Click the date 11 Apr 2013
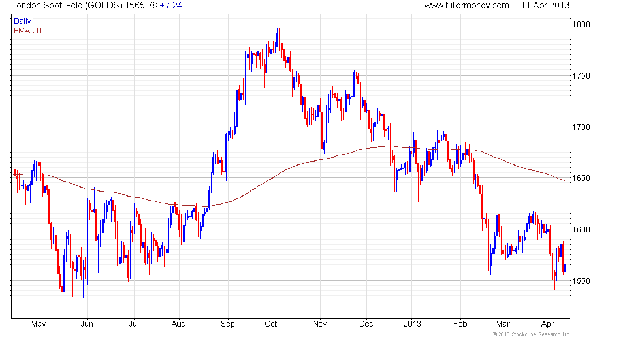 545,6
